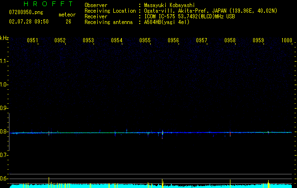Click the Receiver field label

tap(96, 16)
